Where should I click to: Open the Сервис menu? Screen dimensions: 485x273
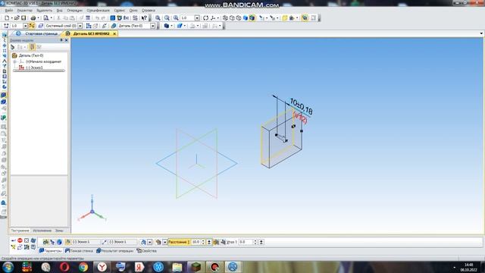(x=120, y=10)
